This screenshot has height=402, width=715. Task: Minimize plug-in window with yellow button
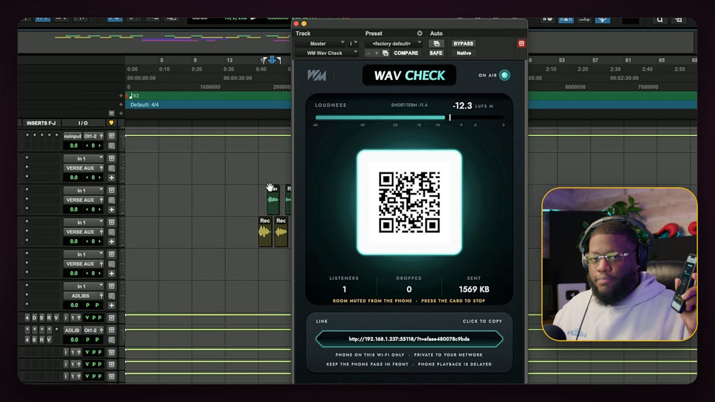click(304, 23)
